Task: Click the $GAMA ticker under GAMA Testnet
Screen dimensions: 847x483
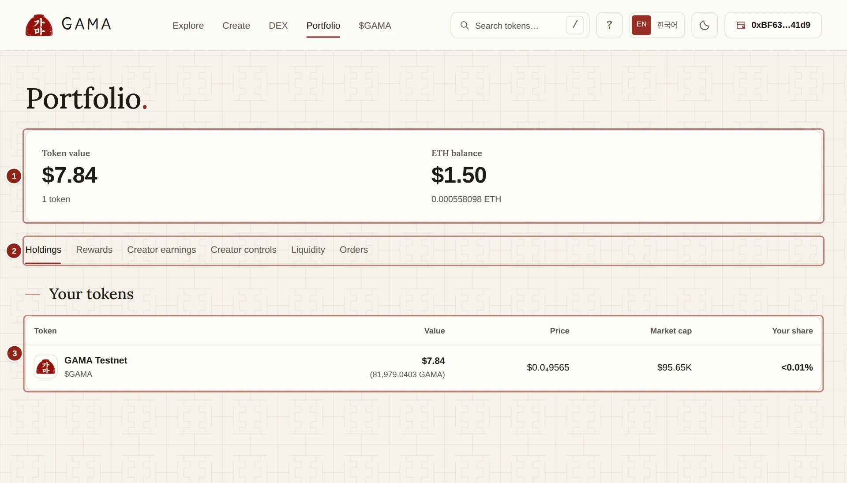Action: click(78, 374)
